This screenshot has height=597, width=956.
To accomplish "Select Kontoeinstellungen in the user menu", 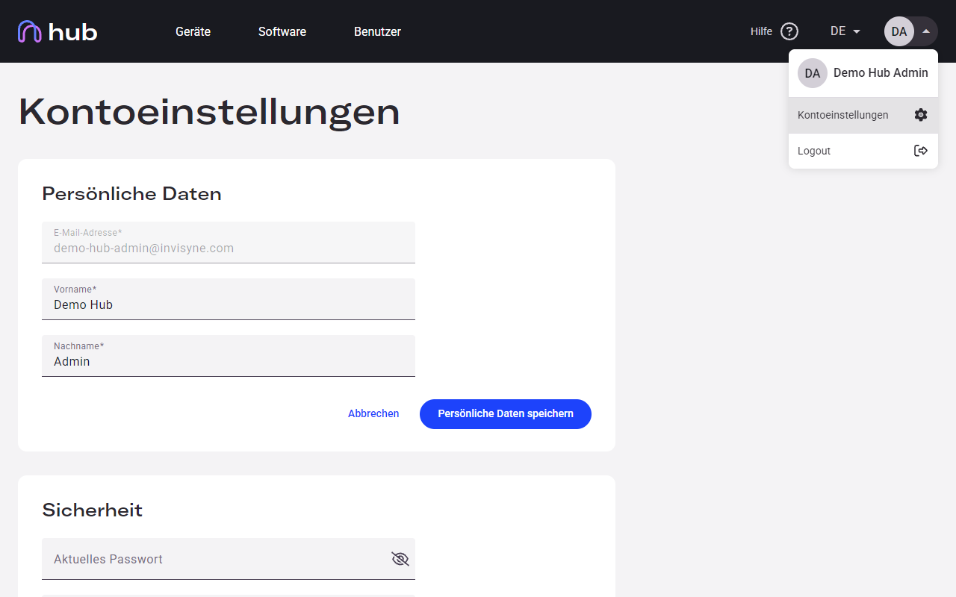I will tap(863, 115).
